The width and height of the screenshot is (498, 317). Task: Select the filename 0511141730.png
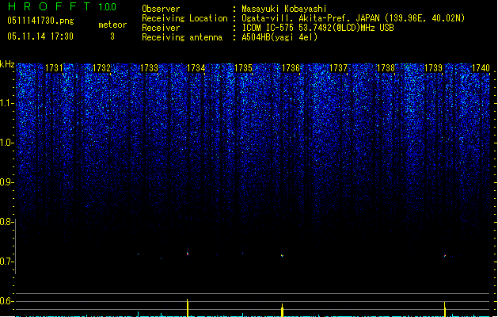[x=40, y=21]
